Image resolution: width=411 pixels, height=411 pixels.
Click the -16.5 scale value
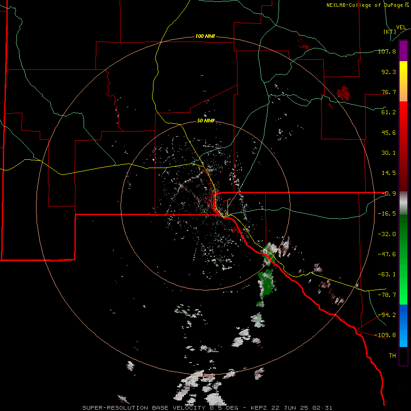pos(387,214)
